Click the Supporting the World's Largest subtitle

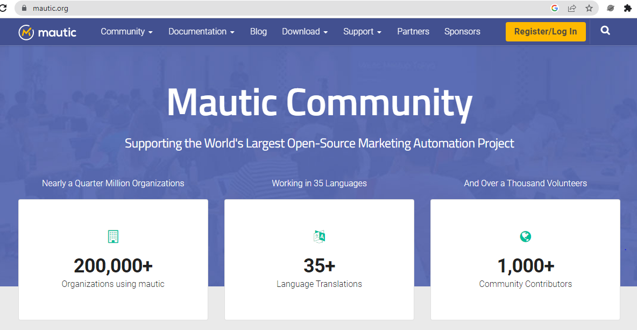(320, 143)
